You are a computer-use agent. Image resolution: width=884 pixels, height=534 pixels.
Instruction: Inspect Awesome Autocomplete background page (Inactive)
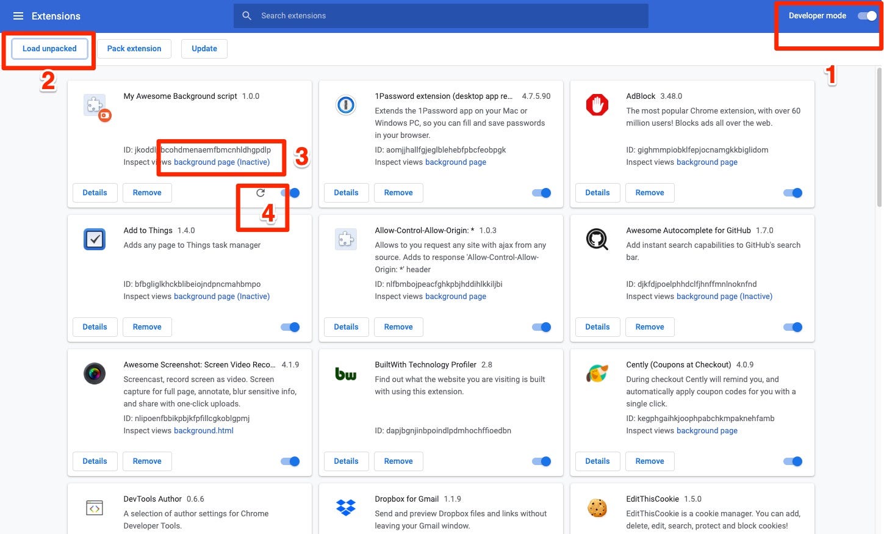coord(724,297)
